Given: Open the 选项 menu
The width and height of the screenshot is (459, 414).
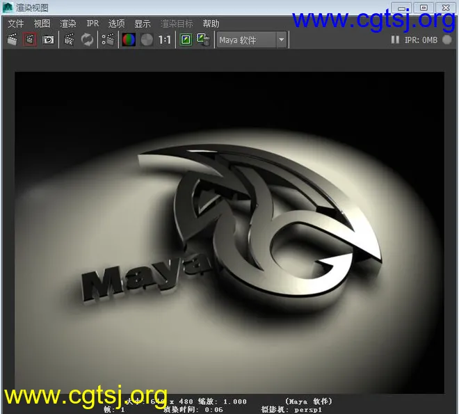Looking at the screenshot, I should pos(117,24).
